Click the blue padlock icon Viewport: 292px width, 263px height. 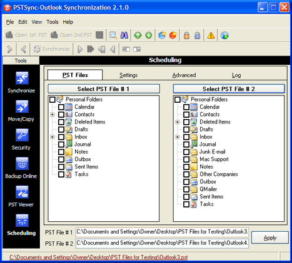pos(198,35)
